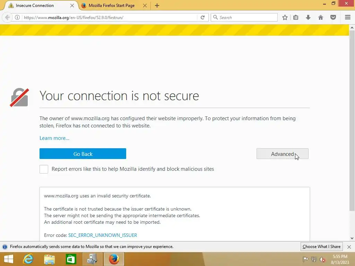The image size is (355, 266).
Task: Click the page scrollbar up arrow
Action: tap(352, 28)
